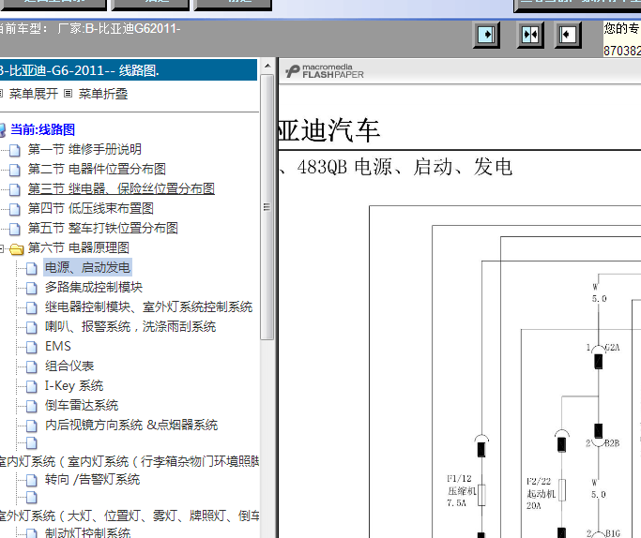Click the document icon beside EMS
Viewport: 641px width, 538px height.
pos(32,347)
